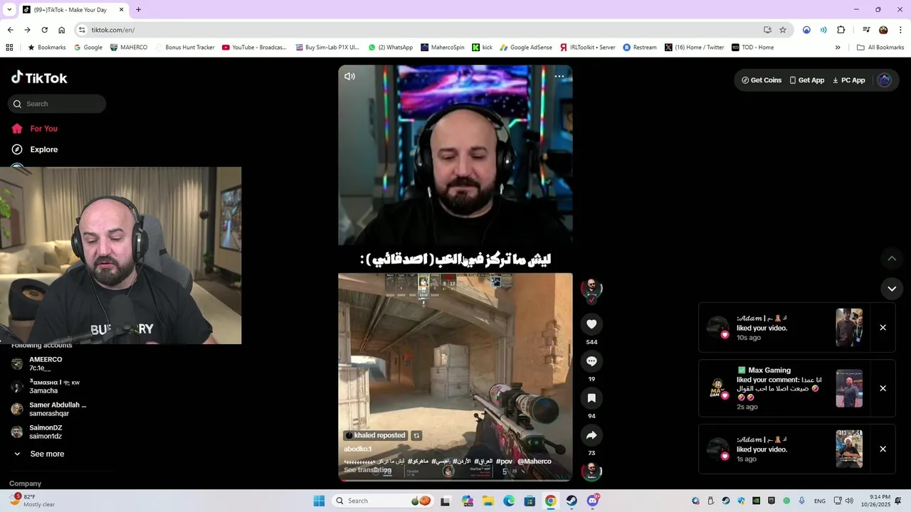Open the All Bookmarks folder
911x512 pixels.
[880, 48]
